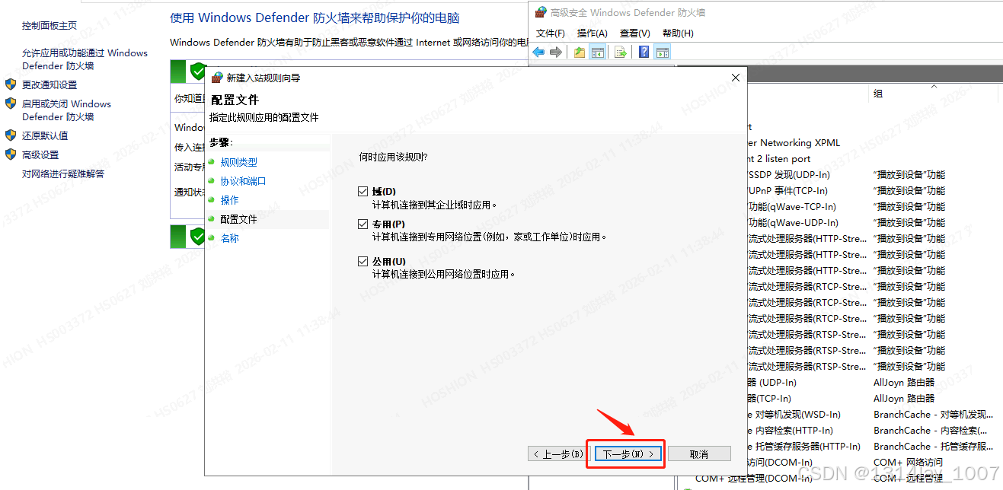Click the Forward arrow in the firewall toolbar
Screen dimensions: 1003x490
coord(556,52)
